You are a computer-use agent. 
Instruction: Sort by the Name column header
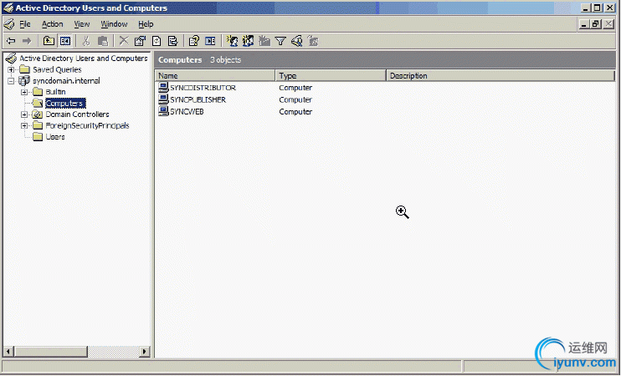pyautogui.click(x=215, y=75)
